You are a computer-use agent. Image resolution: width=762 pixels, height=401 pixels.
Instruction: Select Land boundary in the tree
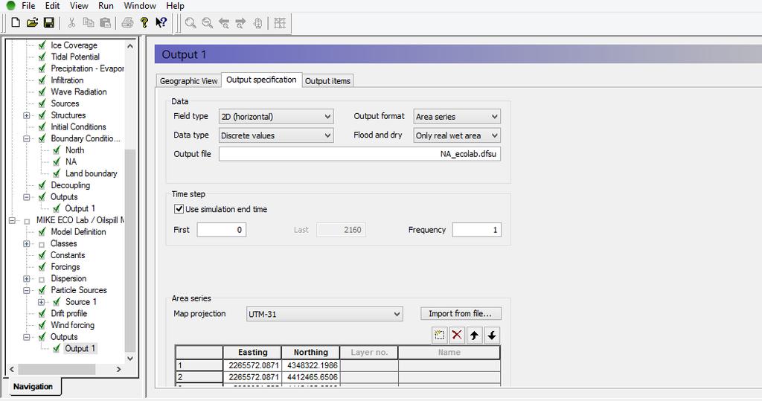coord(92,173)
